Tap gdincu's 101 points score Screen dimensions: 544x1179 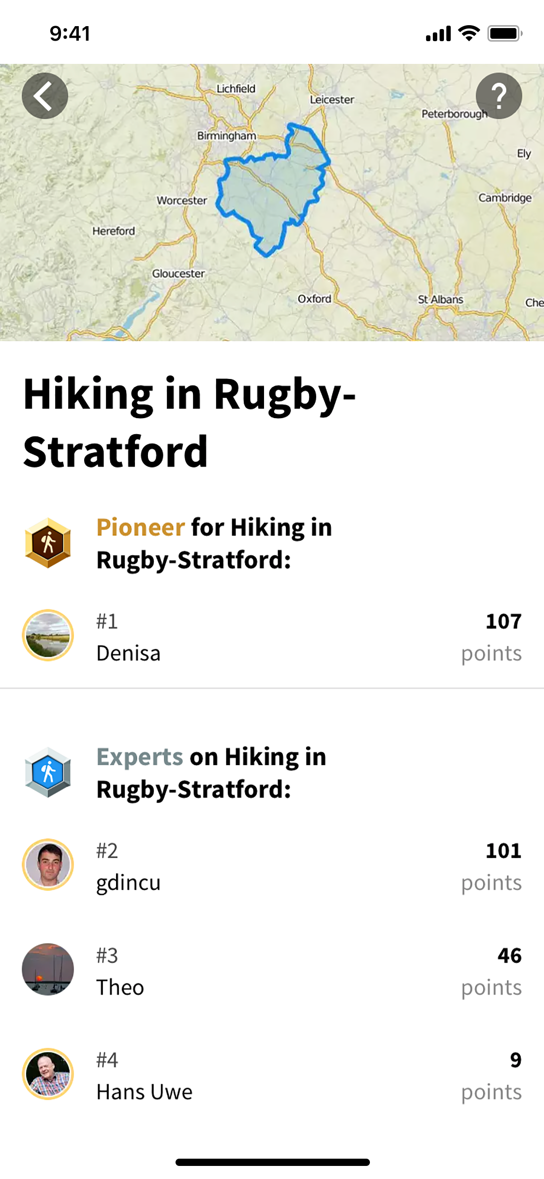pos(503,851)
